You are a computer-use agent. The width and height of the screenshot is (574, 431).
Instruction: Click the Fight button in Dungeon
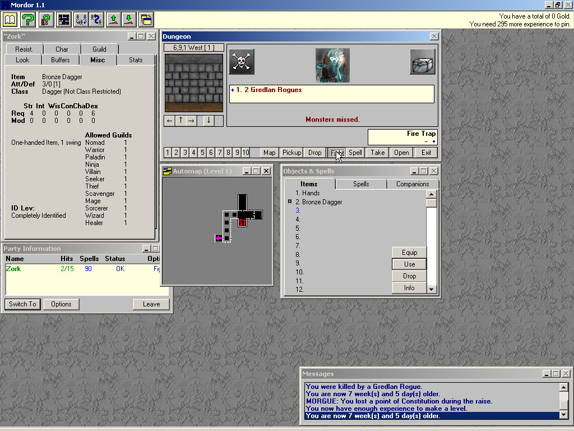[x=336, y=153]
